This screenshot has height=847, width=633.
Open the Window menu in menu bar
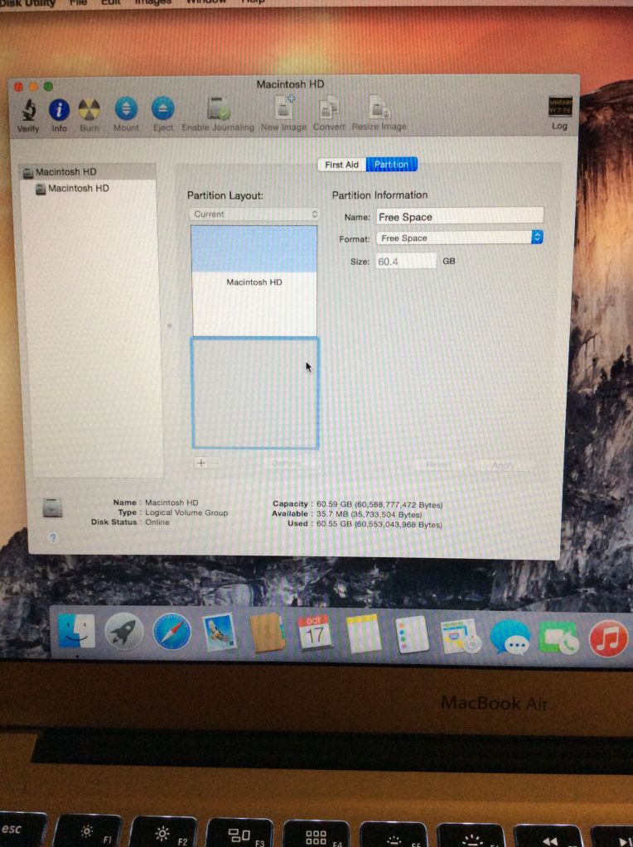[x=206, y=2]
